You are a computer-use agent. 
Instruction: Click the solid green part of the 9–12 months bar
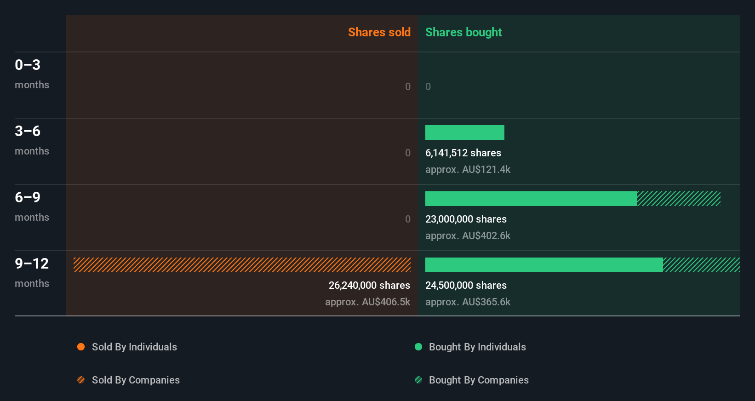click(544, 265)
